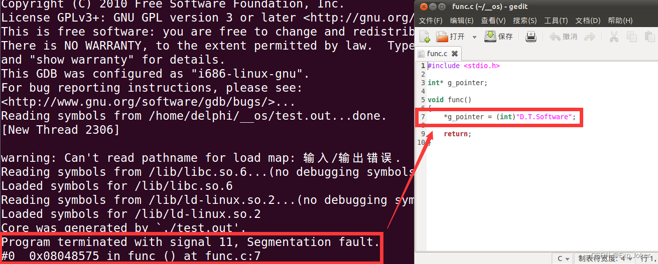Click the Cut scissors icon
Viewport: 658px width, 264px height.
pos(613,37)
